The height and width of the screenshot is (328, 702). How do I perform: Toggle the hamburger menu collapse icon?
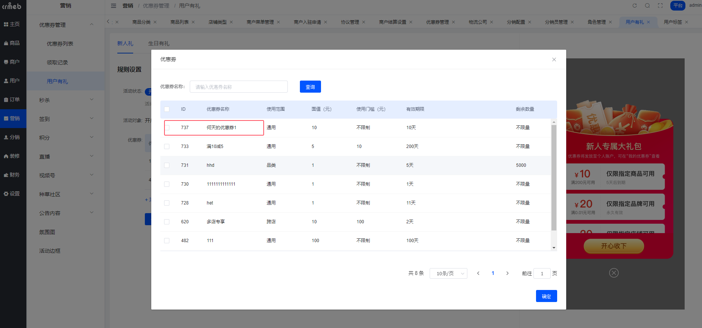tap(114, 6)
